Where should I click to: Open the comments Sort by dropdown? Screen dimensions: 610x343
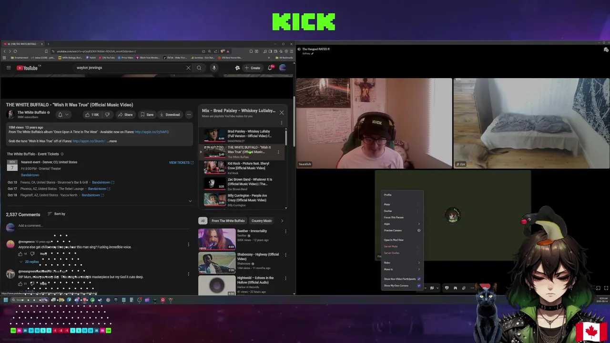tap(56, 214)
